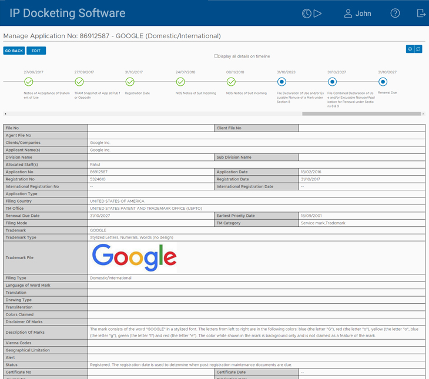
Task: Click the EDIT button
Action: (36, 51)
